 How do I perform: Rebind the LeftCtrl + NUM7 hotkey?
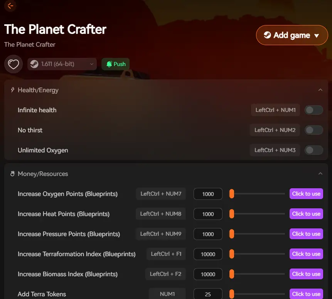click(x=161, y=194)
